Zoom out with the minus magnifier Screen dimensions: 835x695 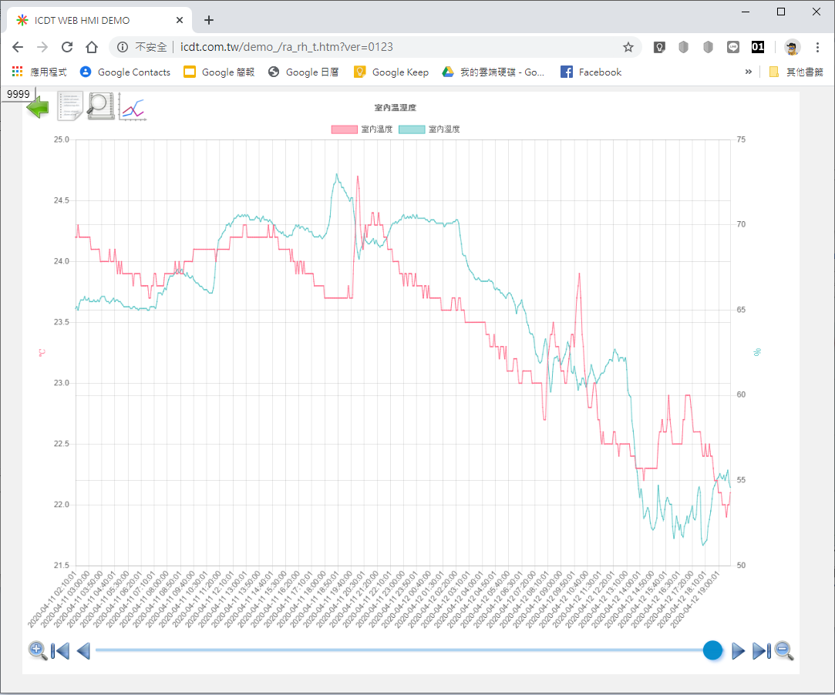tap(784, 650)
